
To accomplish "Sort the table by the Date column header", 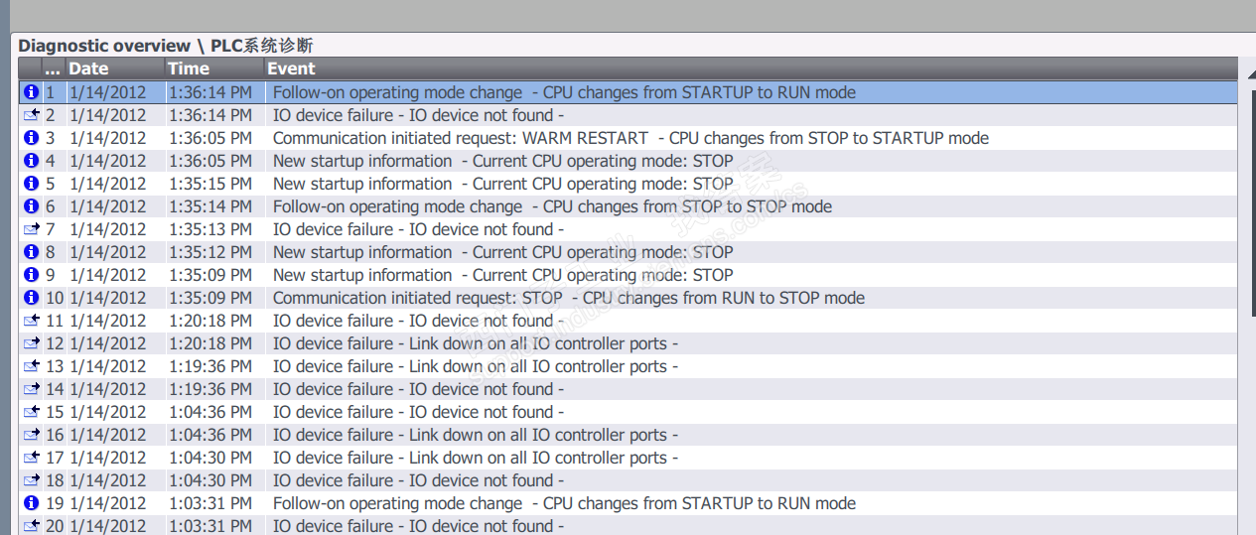I will coord(114,68).
